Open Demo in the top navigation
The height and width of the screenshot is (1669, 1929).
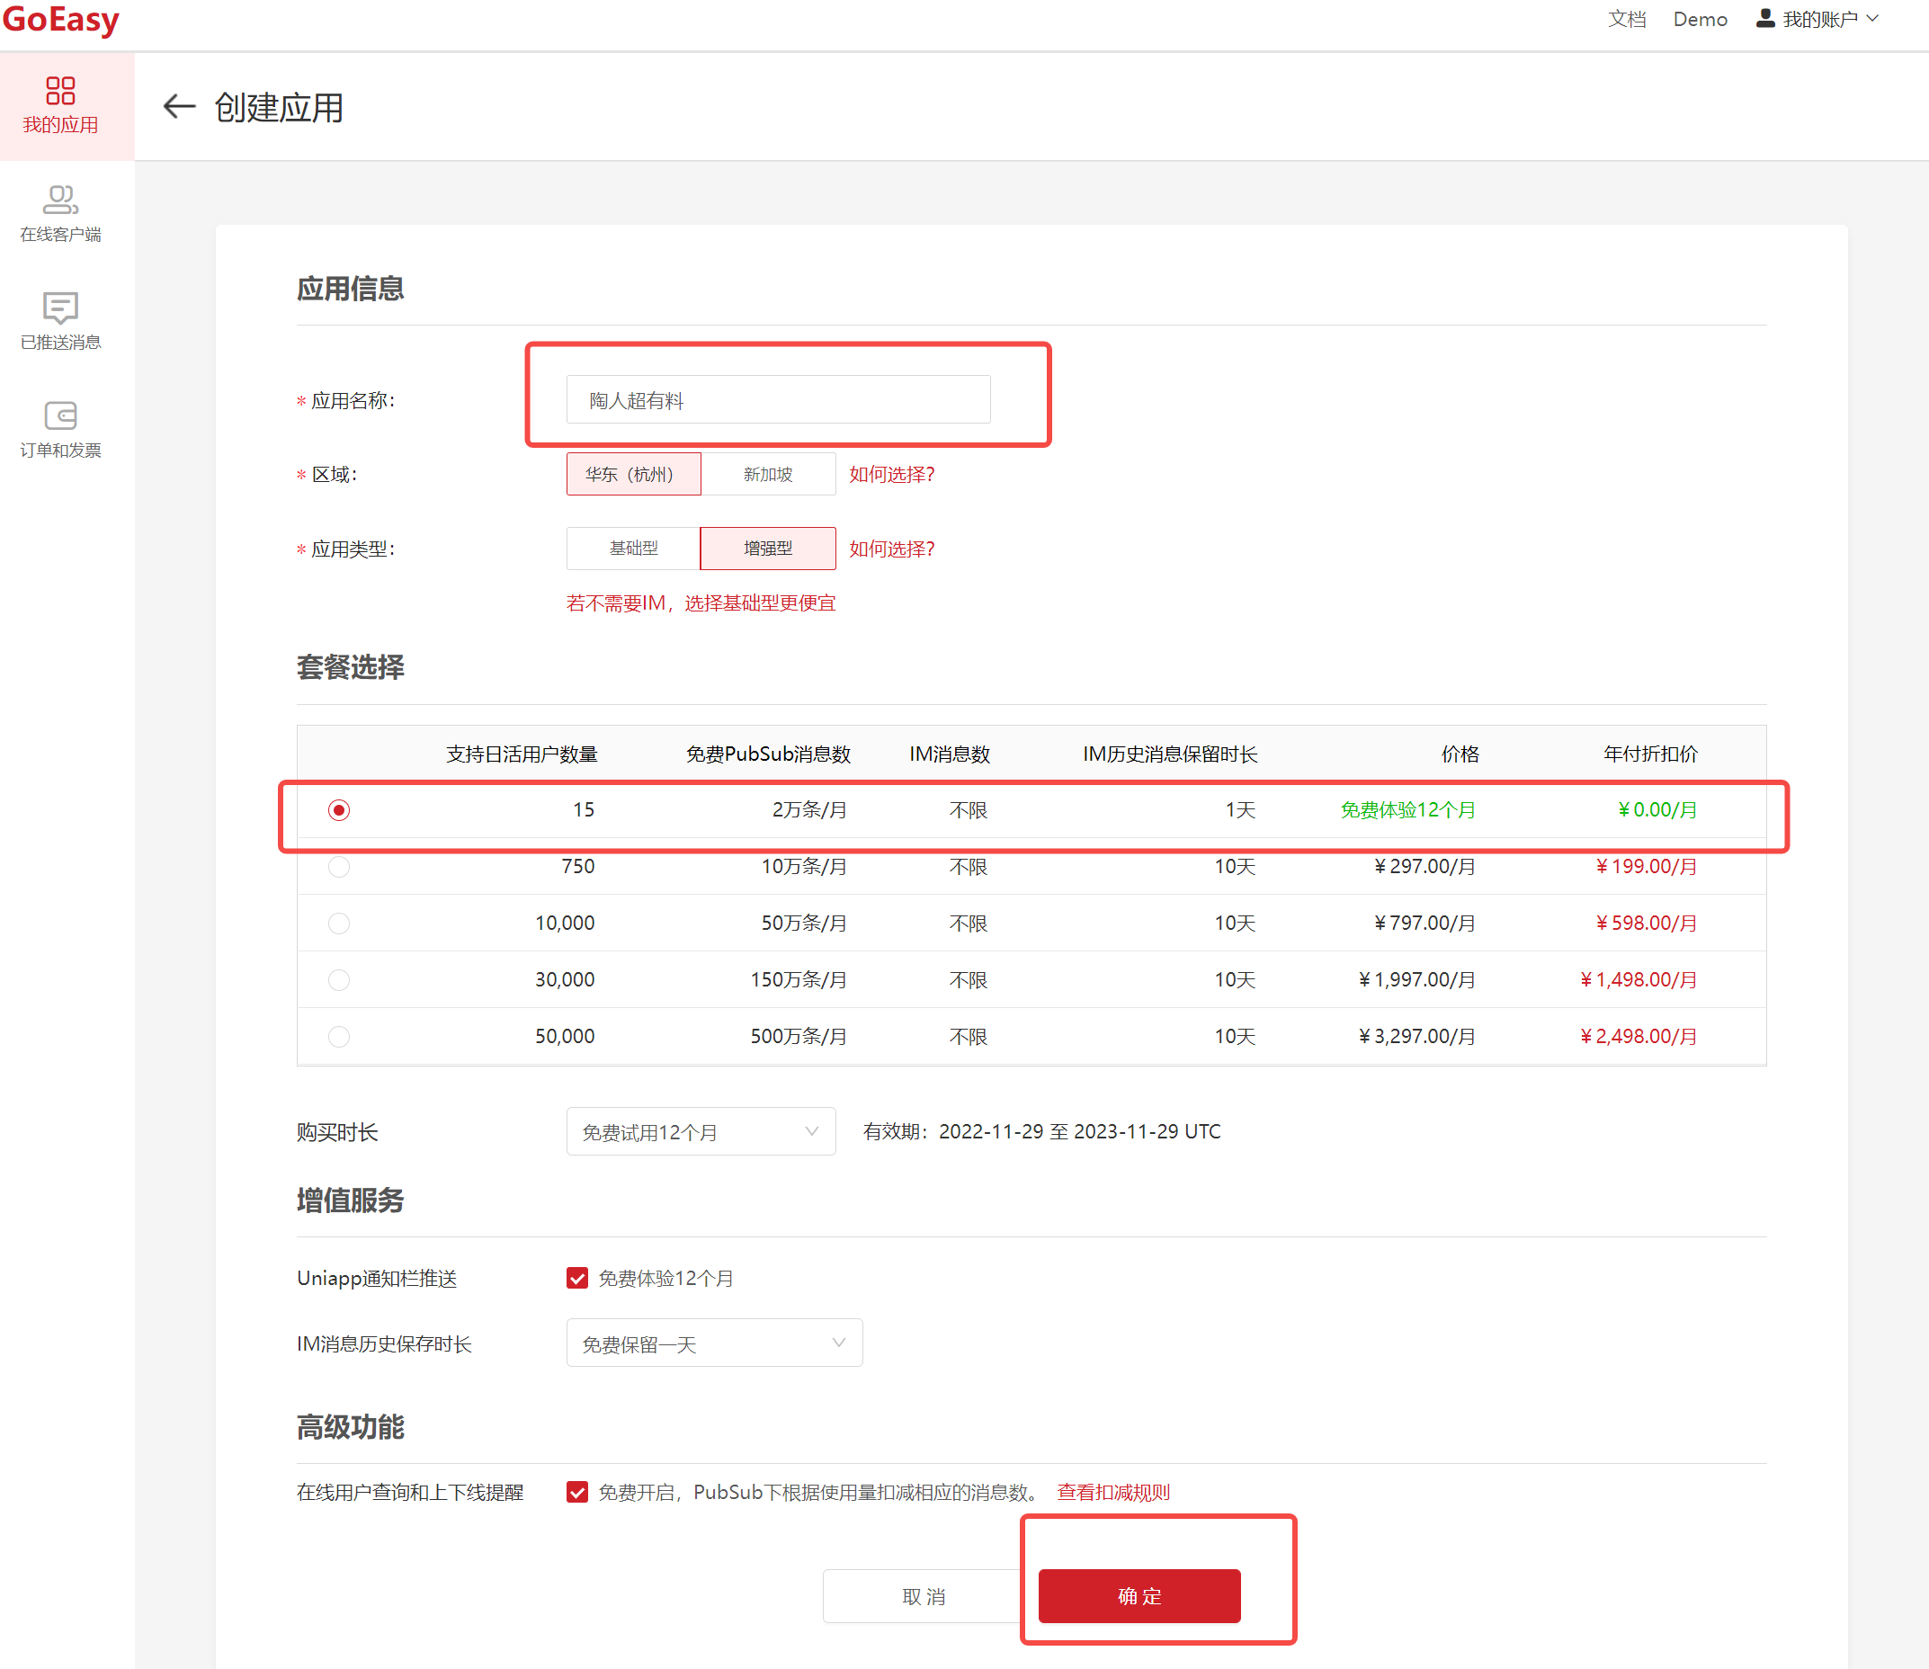pyautogui.click(x=1700, y=19)
